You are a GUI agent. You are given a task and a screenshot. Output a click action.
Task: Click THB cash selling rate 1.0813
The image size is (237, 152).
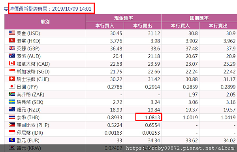(152, 117)
